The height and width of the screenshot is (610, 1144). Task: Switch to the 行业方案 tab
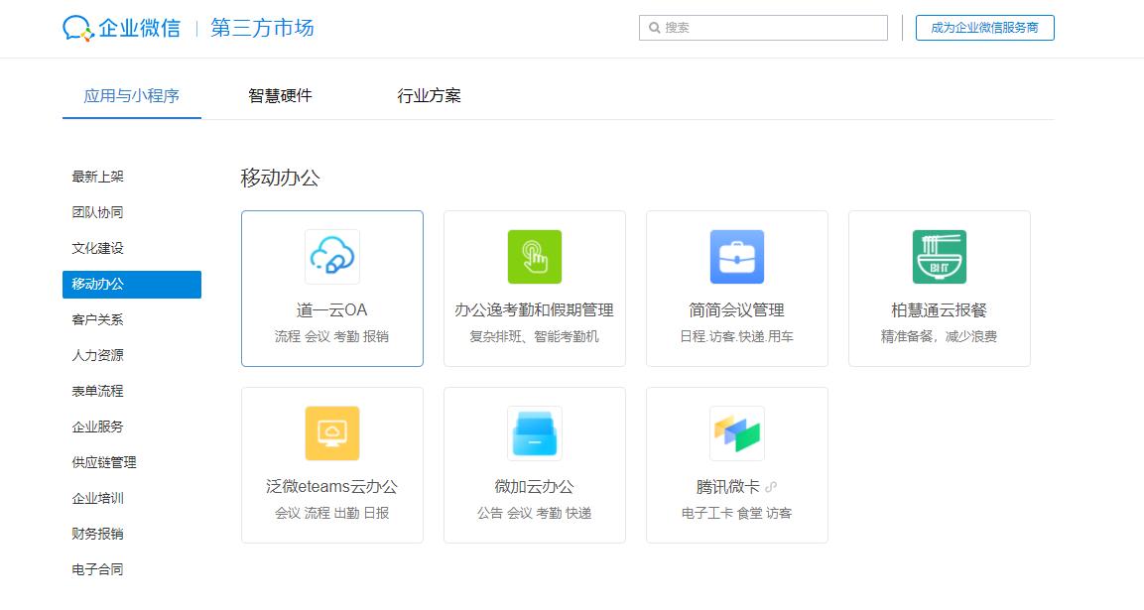click(x=427, y=95)
